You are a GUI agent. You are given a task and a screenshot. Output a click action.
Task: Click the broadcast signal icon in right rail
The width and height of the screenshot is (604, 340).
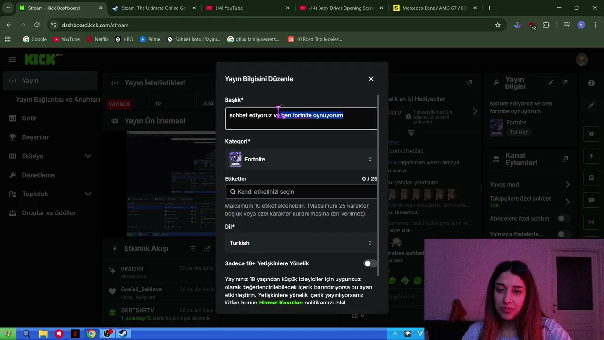click(591, 222)
